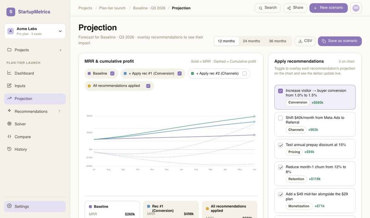This screenshot has height=218, width=370.
Task: Click the copy icon in Save as scenario
Action: click(x=324, y=41)
